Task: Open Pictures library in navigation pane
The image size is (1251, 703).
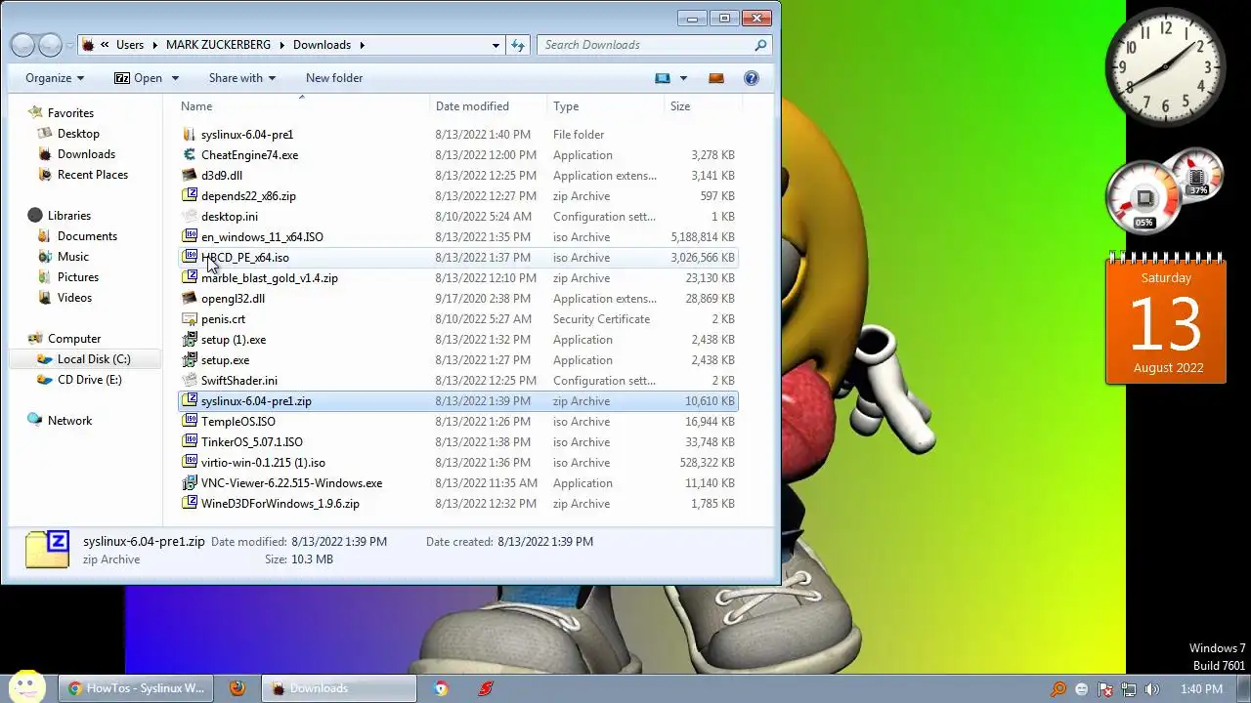Action: coord(78,277)
